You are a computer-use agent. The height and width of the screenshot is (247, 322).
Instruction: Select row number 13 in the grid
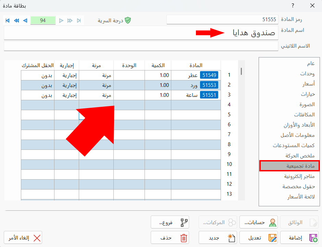(229, 194)
